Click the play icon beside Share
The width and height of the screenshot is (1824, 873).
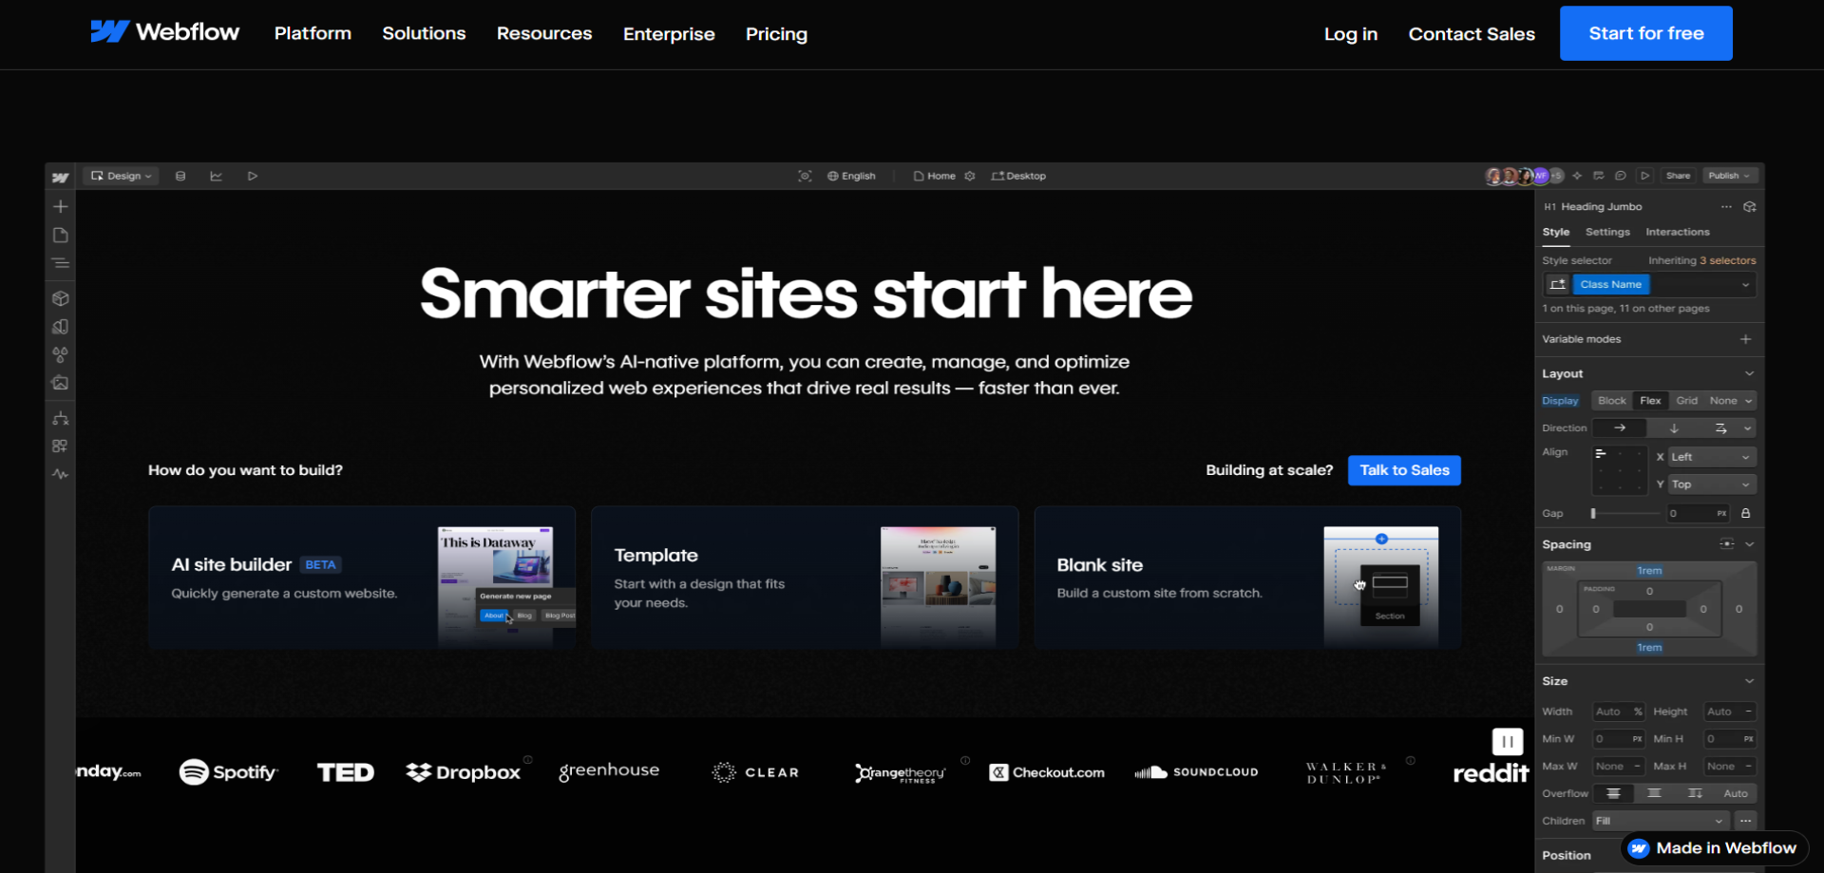coord(1645,176)
